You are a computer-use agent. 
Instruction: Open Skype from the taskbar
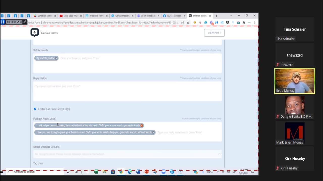click(172, 172)
